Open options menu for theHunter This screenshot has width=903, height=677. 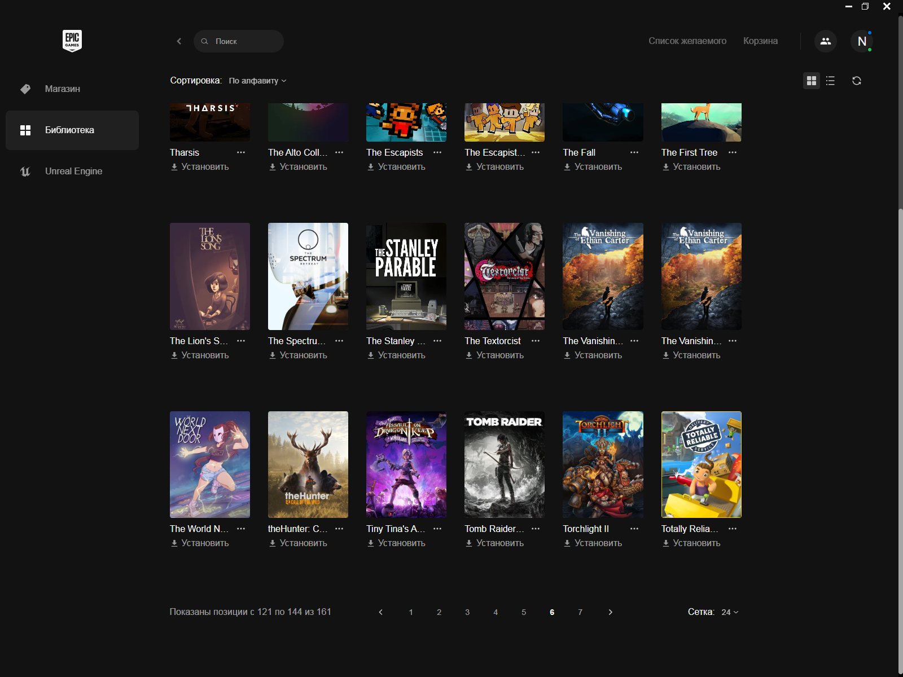(x=339, y=529)
